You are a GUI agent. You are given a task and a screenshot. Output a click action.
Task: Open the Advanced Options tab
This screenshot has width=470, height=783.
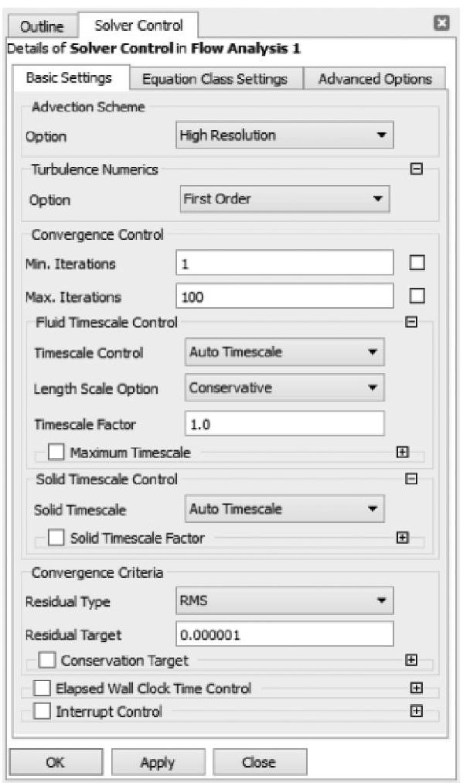click(x=375, y=79)
